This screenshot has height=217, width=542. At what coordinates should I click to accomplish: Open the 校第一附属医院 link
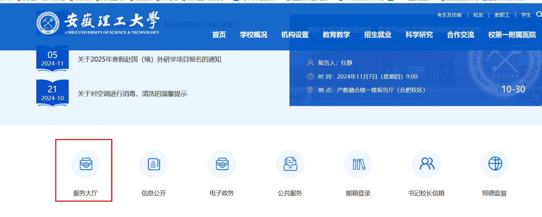click(512, 35)
